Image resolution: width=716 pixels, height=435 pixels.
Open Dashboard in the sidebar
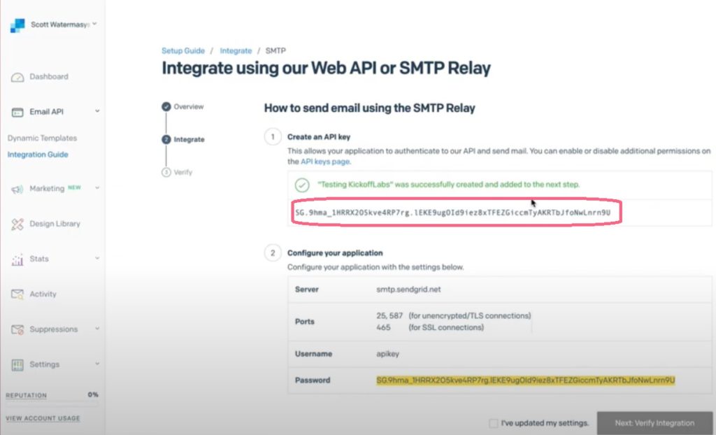(49, 77)
